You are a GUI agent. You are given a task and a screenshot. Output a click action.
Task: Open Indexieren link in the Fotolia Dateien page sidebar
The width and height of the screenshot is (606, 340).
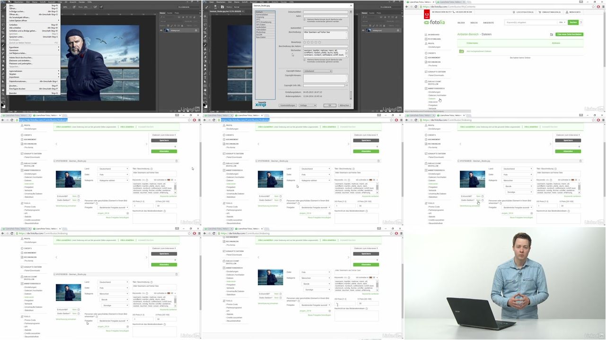pos(433,102)
